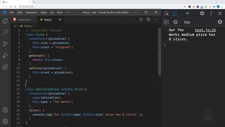Switch to the index.html editor tab
225x127 pixels.
24,19
